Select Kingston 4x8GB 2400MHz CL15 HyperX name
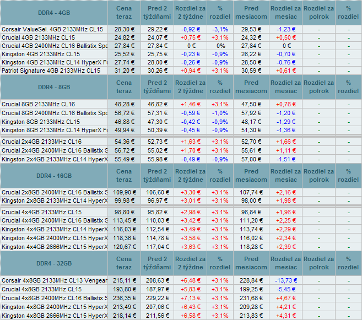The image size is (362, 320). 55,307
